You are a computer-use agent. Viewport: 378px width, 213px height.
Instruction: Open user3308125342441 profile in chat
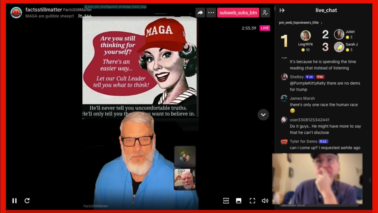tap(309, 120)
